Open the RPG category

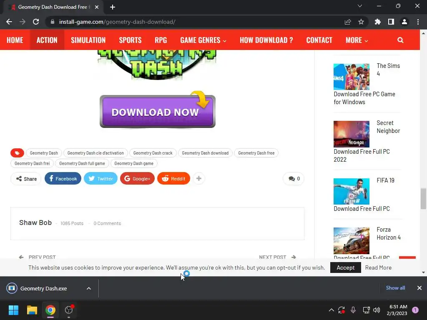(x=161, y=40)
